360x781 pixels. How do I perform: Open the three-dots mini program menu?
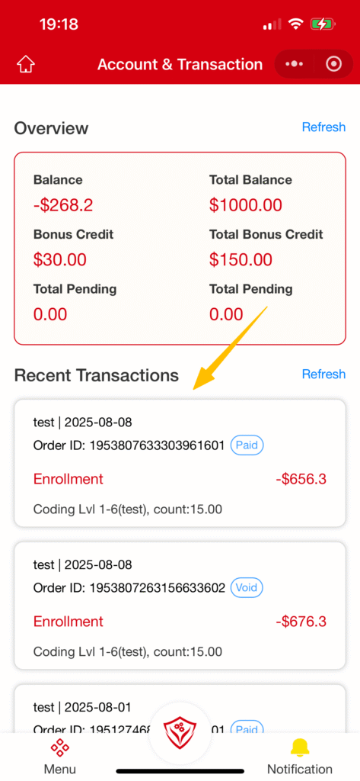[x=295, y=64]
